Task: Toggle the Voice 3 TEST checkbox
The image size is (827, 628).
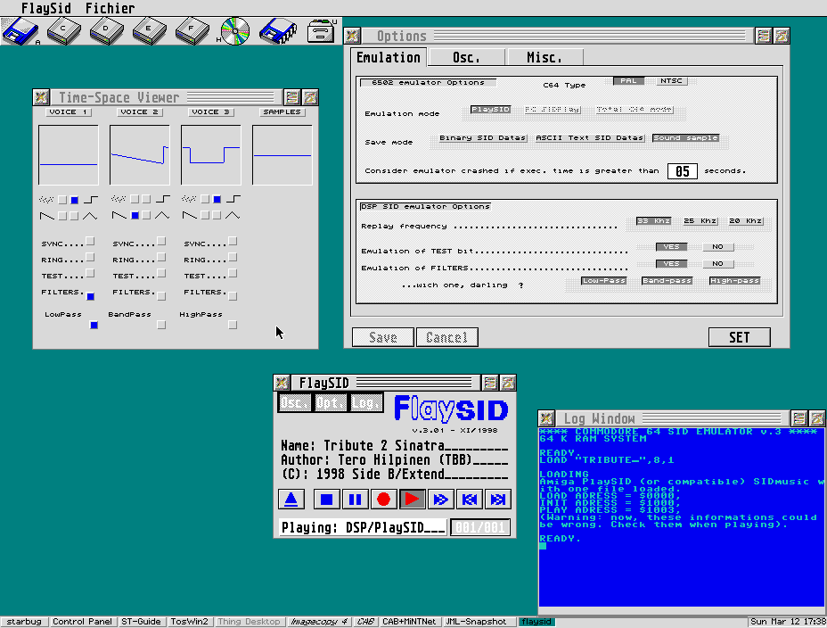Action: click(233, 273)
